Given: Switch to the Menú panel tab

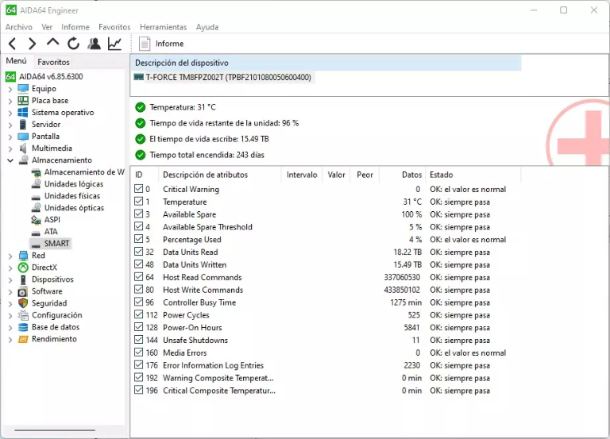Looking at the screenshot, I should click(17, 61).
